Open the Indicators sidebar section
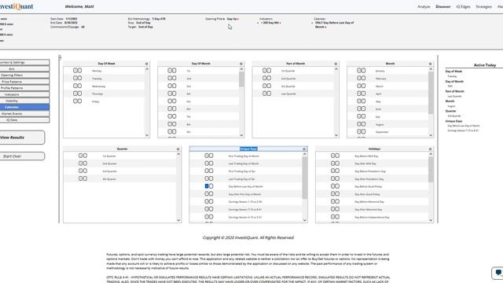This screenshot has width=503, height=283. 24,94
